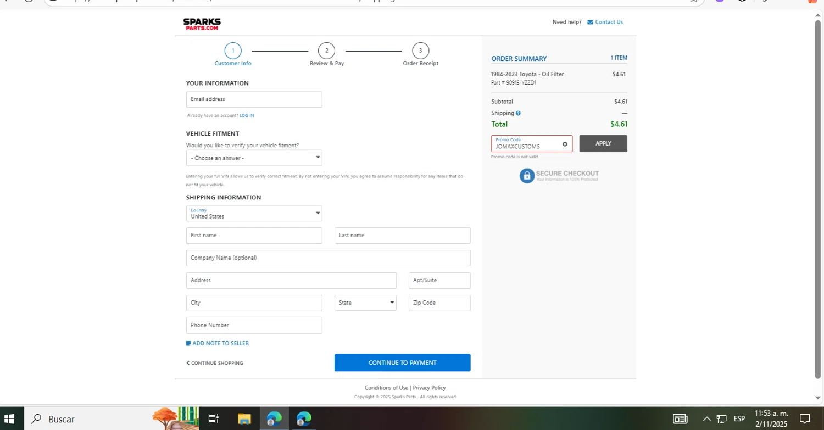Click the Continue Shopping link
824x430 pixels.
click(x=215, y=363)
